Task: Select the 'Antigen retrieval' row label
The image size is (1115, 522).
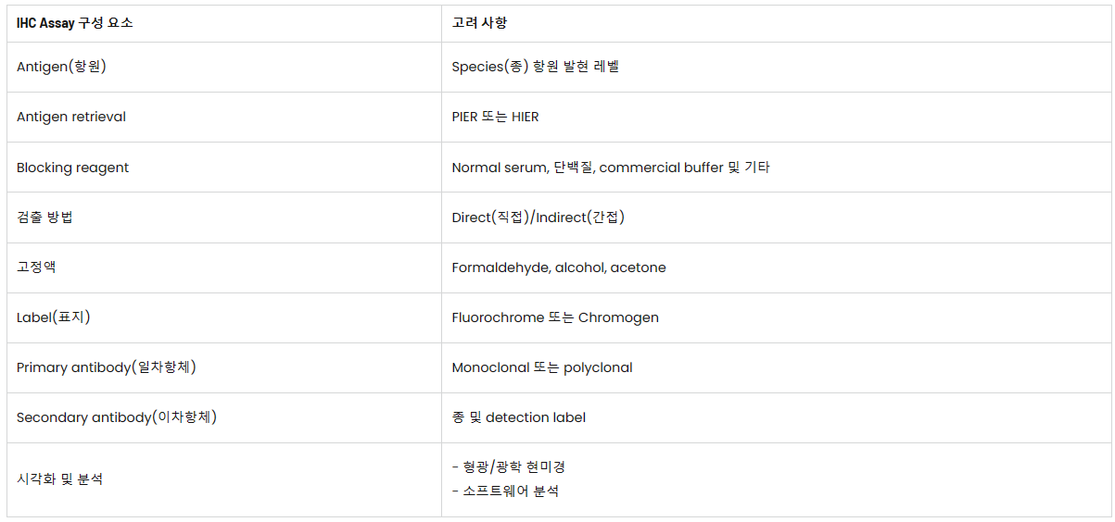Action: tap(71, 117)
